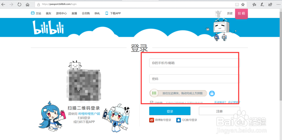The width and height of the screenshot is (282, 140).
Task: Open the favorites hub icon
Action: (254, 4)
